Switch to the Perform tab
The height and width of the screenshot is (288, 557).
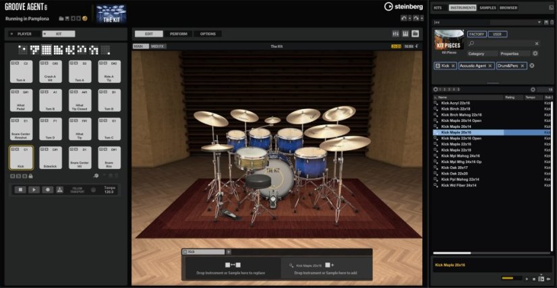178,34
